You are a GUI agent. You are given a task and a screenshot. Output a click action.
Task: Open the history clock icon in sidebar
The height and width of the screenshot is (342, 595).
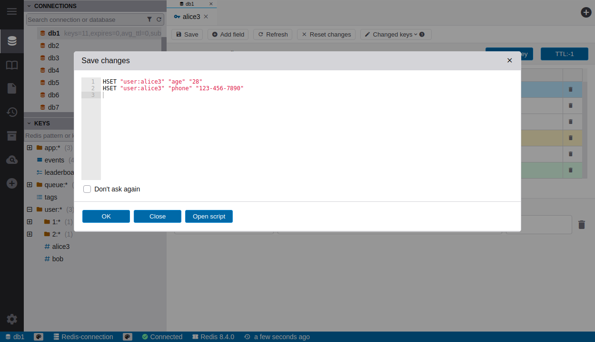(12, 112)
